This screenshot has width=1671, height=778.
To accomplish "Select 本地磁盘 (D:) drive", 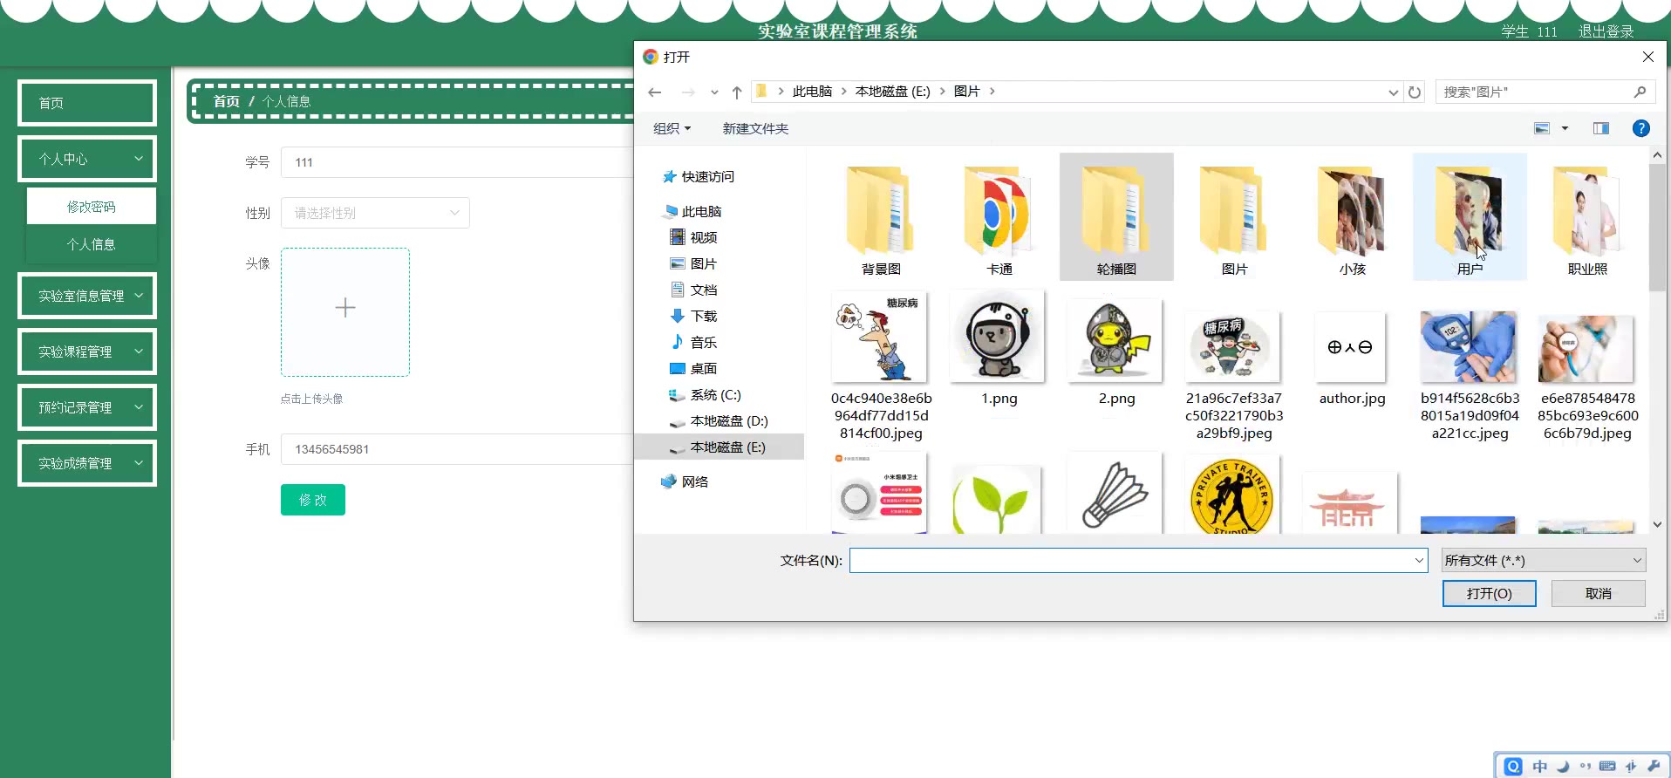I will pos(719,420).
